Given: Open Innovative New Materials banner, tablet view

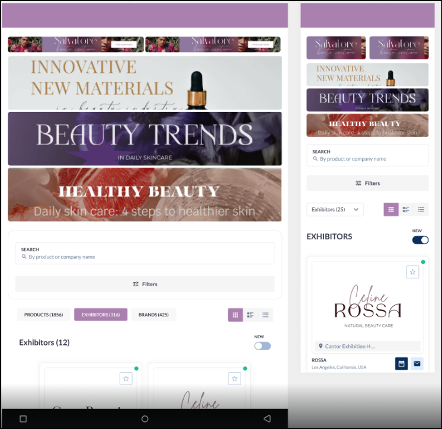Looking at the screenshot, I should (145, 82).
